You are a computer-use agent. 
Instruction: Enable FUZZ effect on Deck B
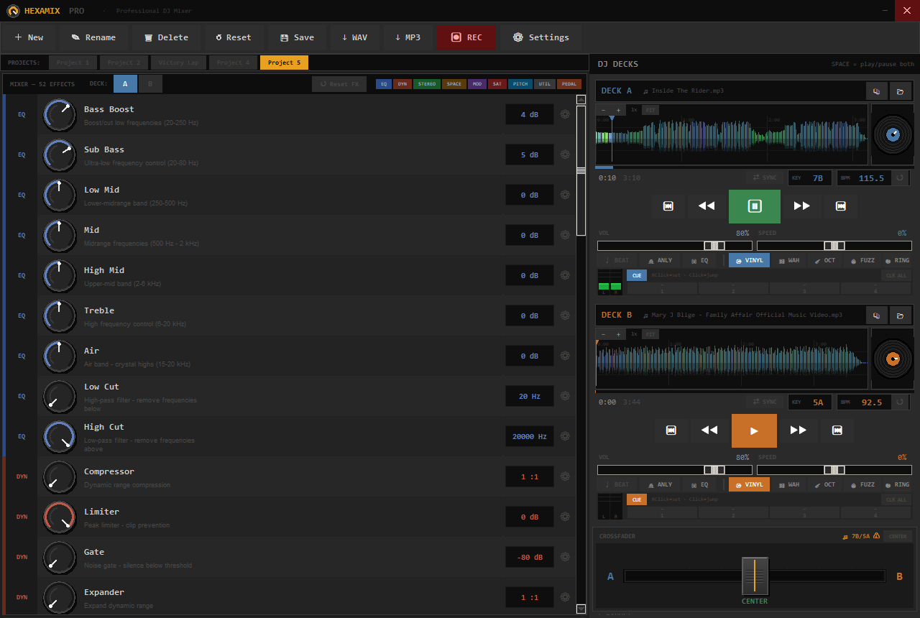coord(862,484)
